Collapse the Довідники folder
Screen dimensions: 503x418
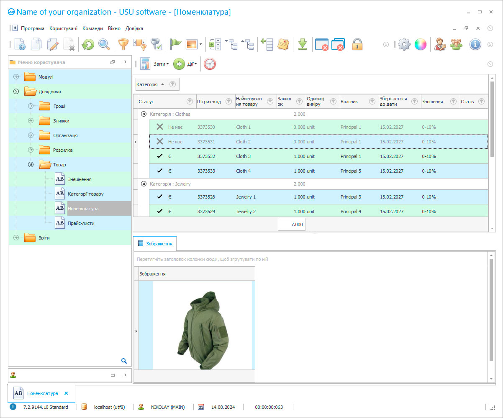tap(16, 92)
